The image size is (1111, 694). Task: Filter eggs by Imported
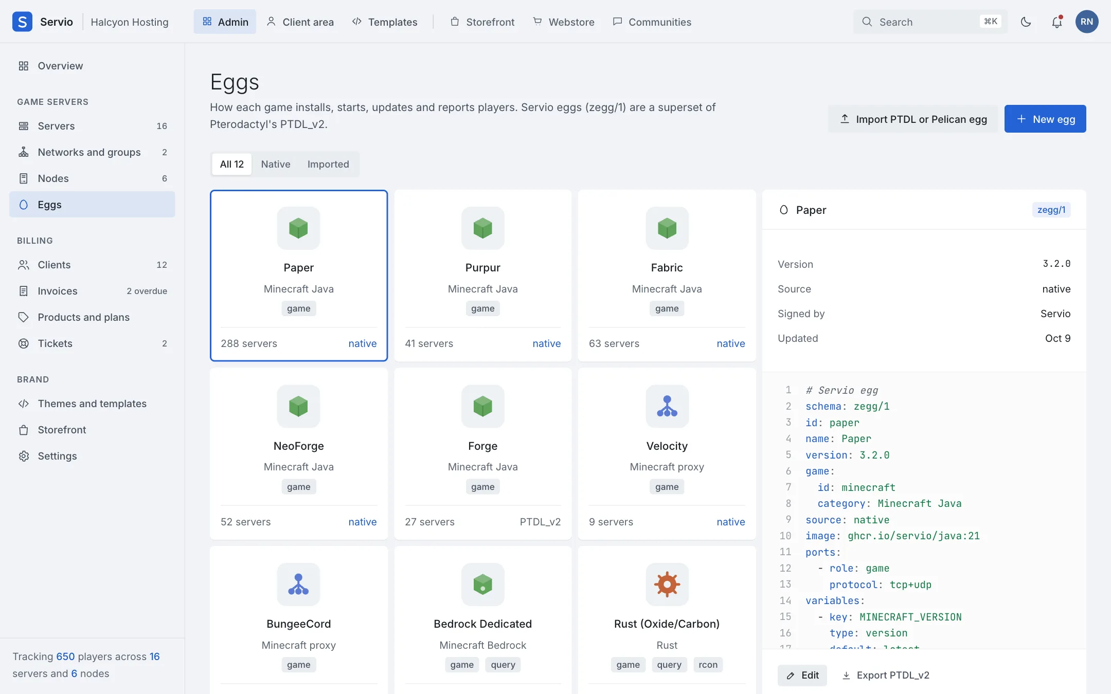coord(328,164)
